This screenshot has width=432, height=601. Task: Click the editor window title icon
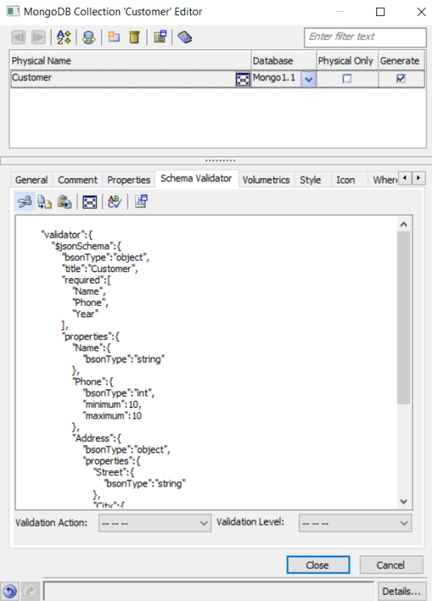click(13, 11)
